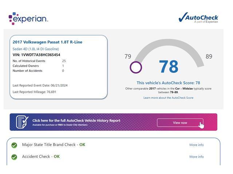Click the large 78 score number

(169, 67)
